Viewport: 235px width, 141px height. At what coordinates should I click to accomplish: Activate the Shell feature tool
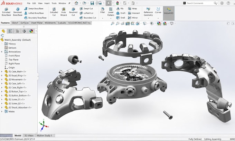coord(121,18)
